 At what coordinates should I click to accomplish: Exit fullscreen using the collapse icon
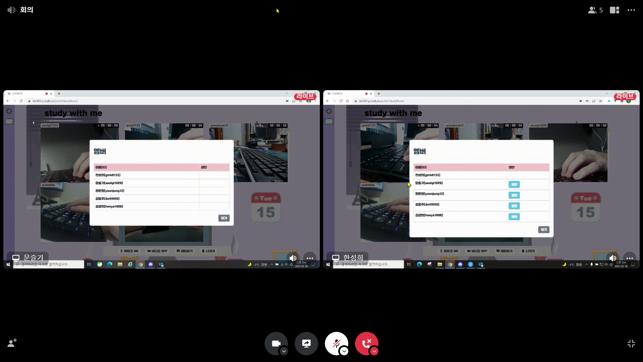[x=631, y=343]
